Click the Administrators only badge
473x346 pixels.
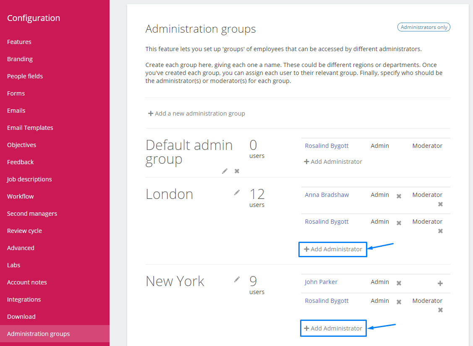424,27
